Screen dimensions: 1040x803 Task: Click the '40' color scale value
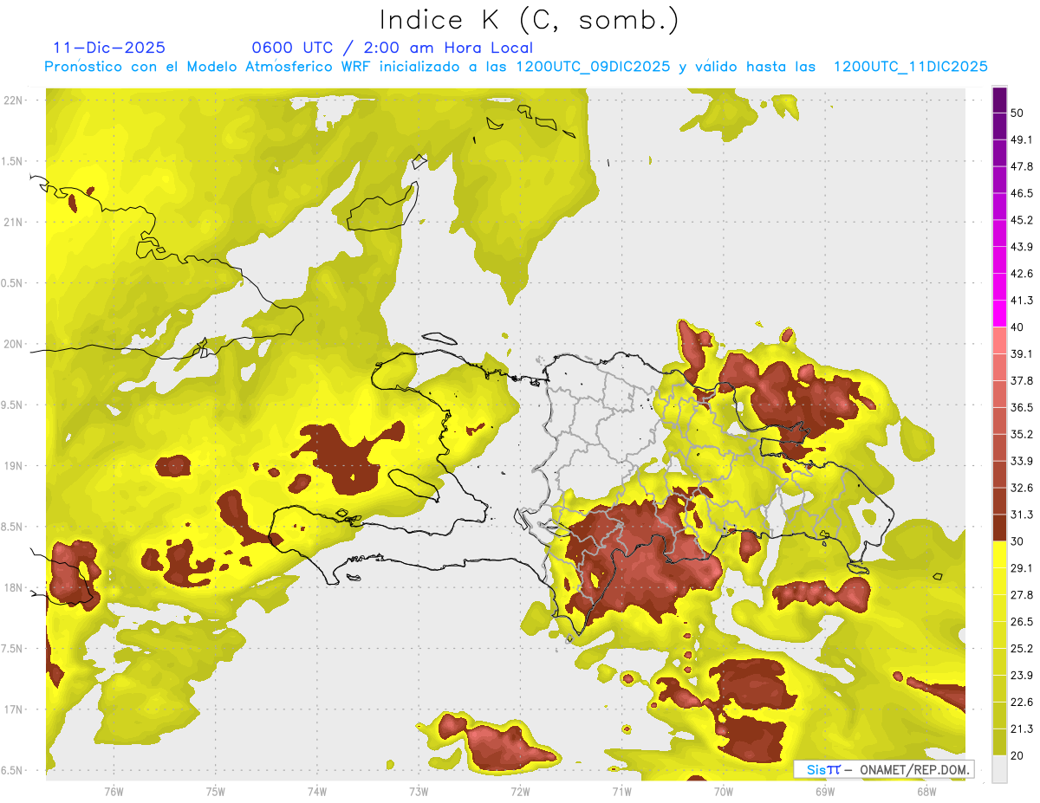coord(1017,327)
